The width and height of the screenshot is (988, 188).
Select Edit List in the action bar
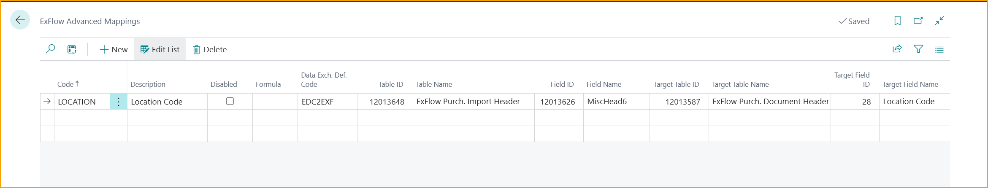coord(160,49)
